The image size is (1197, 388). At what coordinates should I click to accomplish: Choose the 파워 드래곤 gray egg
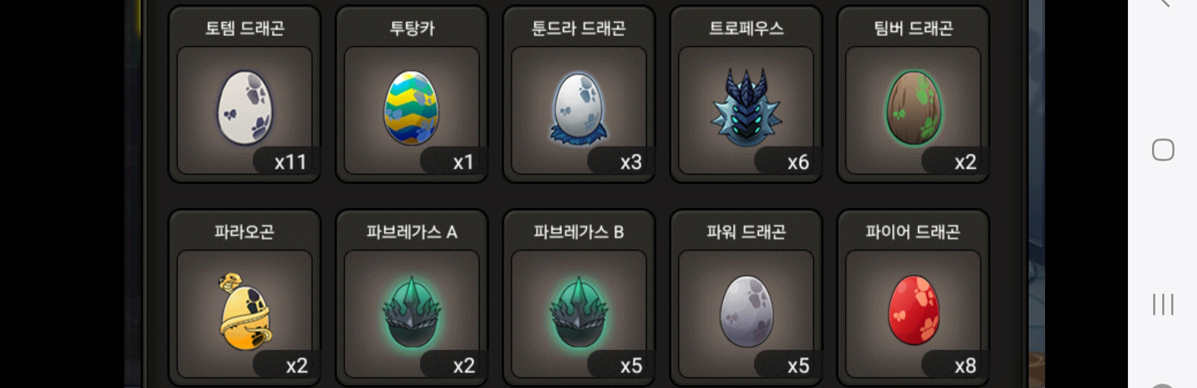point(746,311)
